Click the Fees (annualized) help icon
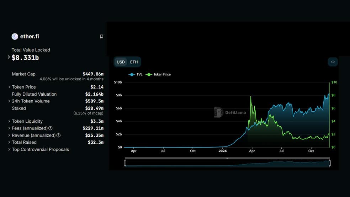The height and width of the screenshot is (197, 350). [51, 128]
